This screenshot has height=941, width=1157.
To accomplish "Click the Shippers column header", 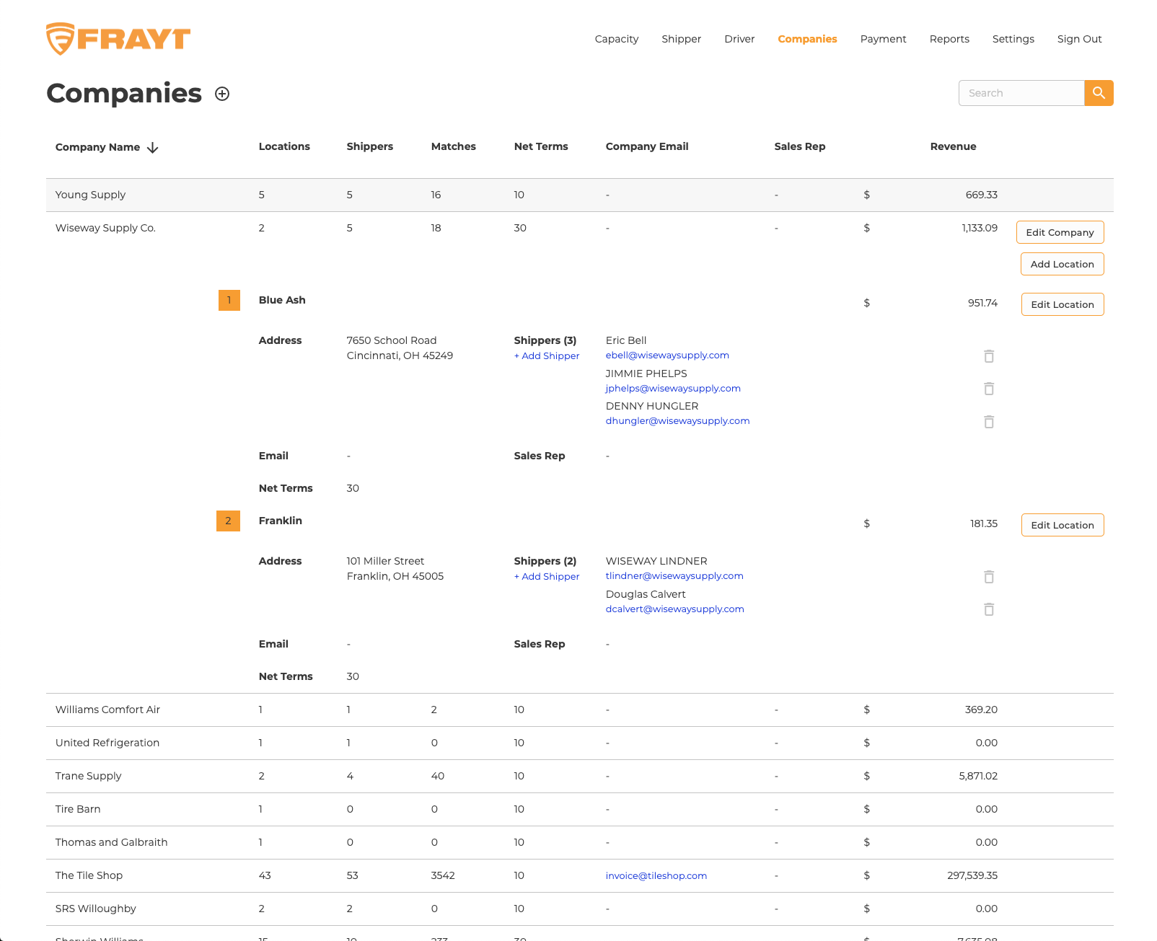I will pos(369,146).
